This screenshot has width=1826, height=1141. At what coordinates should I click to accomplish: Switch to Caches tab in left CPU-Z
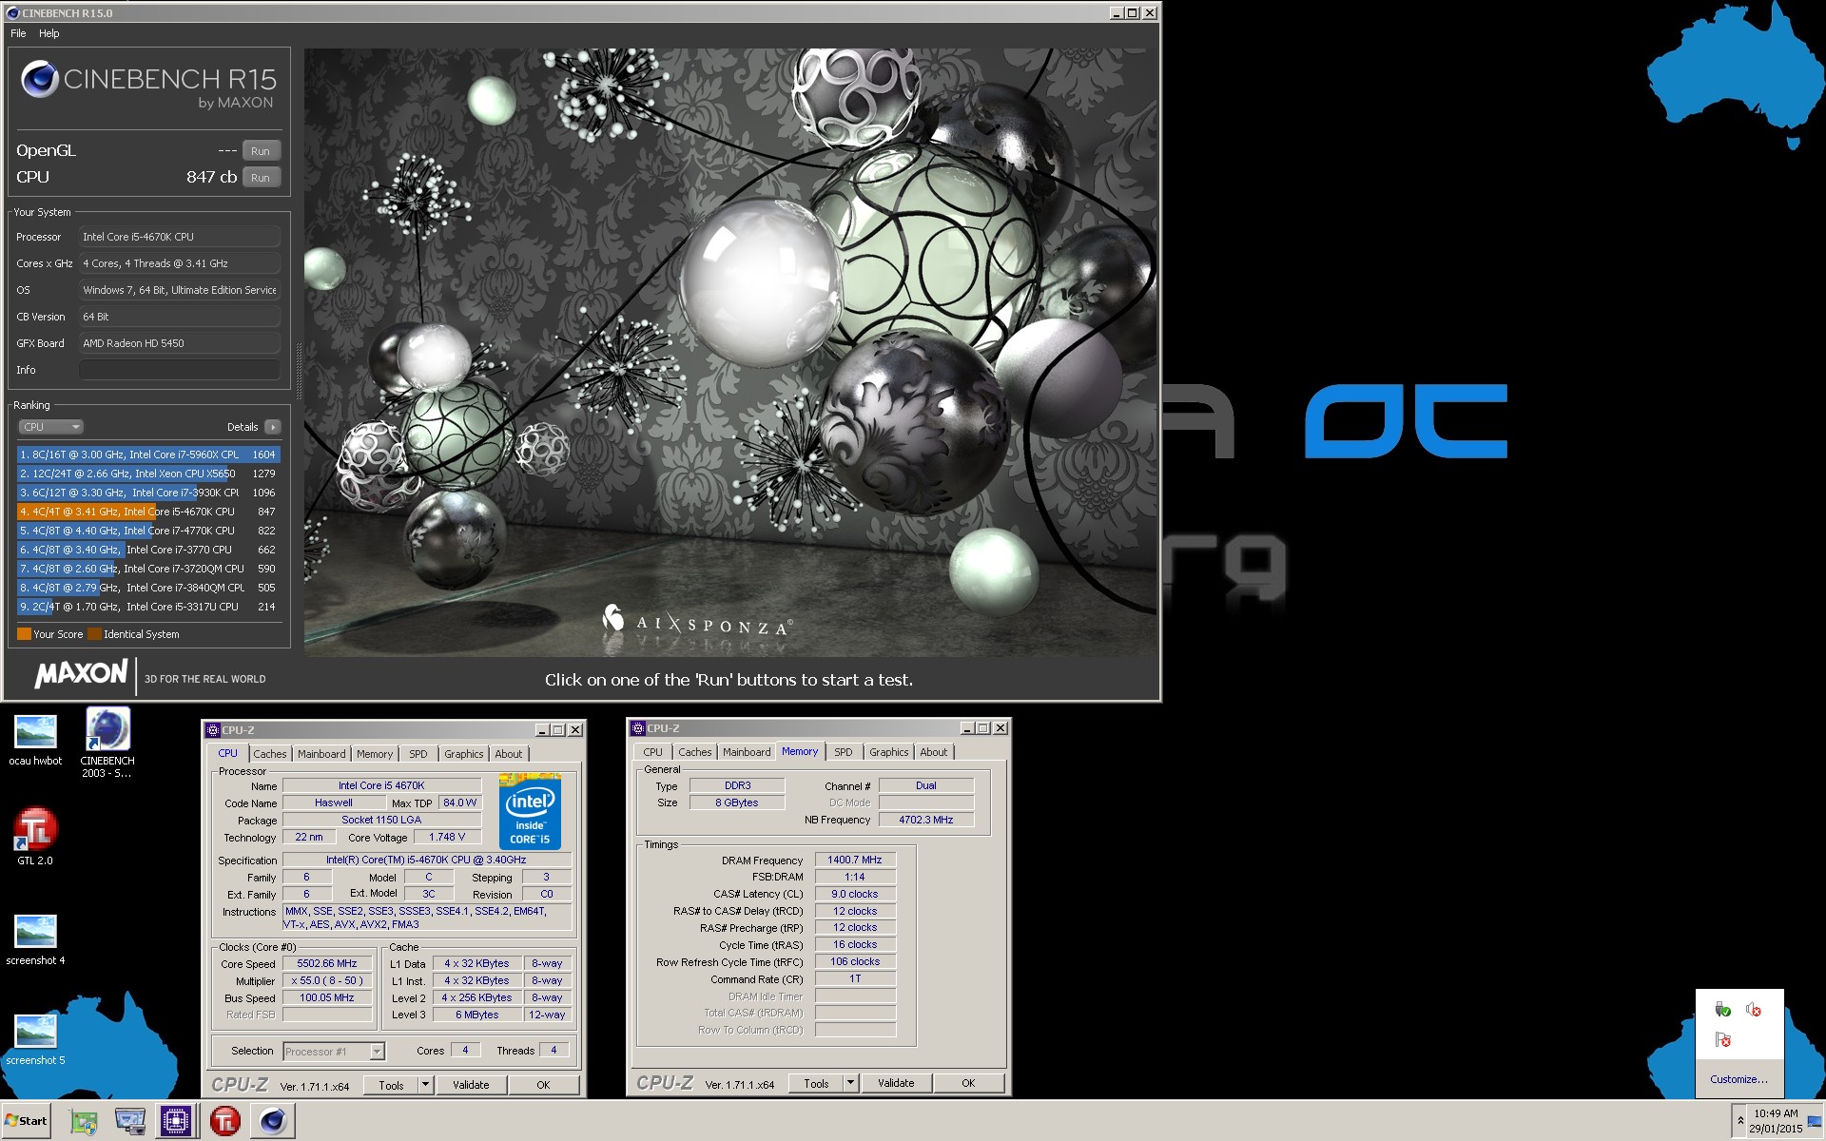tap(270, 754)
